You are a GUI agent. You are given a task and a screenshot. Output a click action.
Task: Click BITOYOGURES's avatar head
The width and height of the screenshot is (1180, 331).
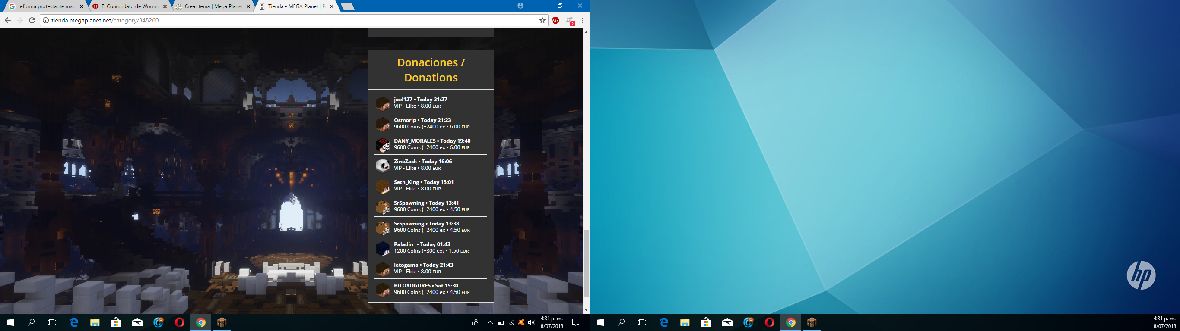(x=383, y=289)
